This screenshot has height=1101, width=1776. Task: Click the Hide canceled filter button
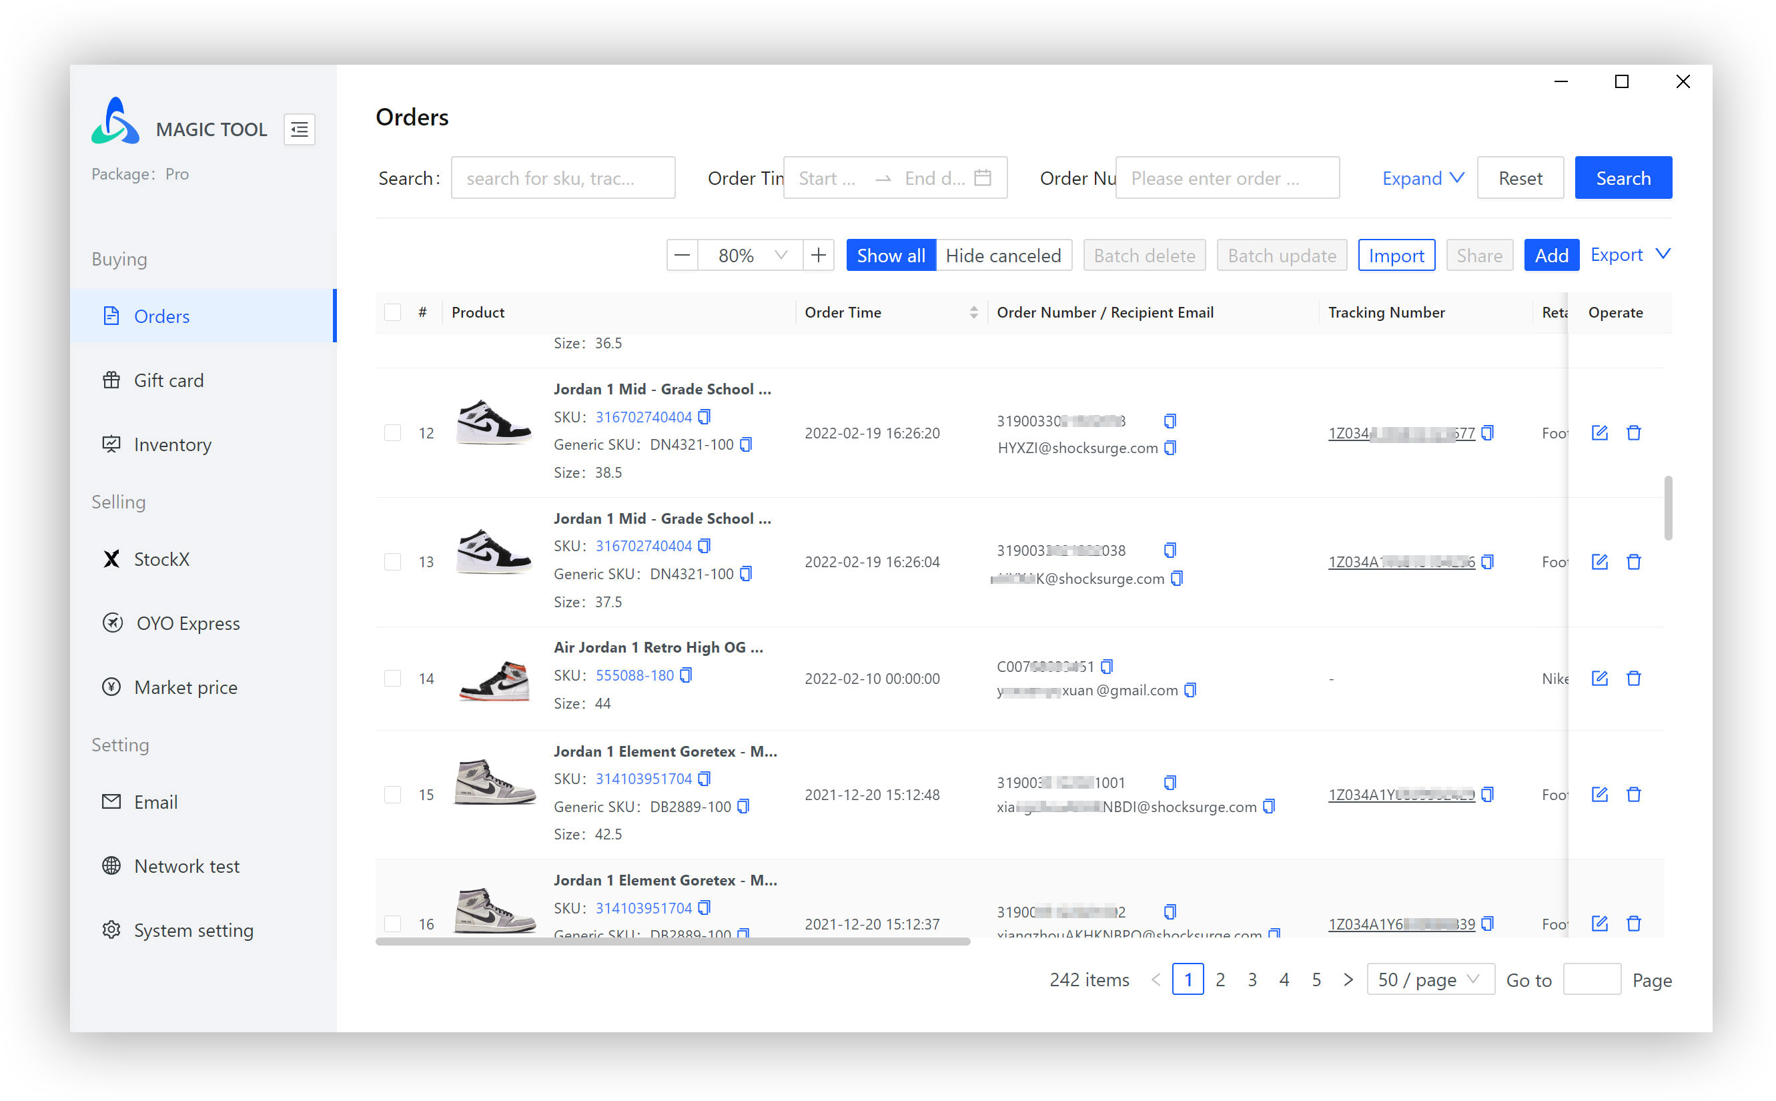[1002, 255]
